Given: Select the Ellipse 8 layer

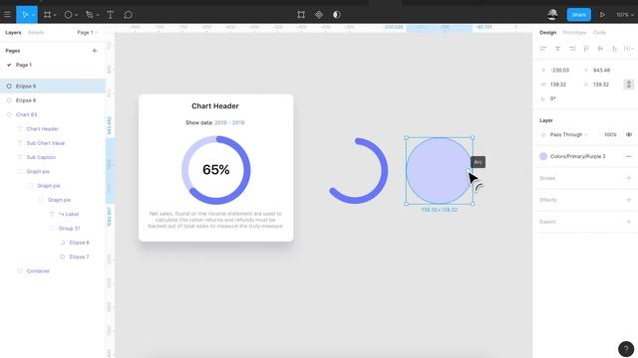Looking at the screenshot, I should (x=53, y=100).
